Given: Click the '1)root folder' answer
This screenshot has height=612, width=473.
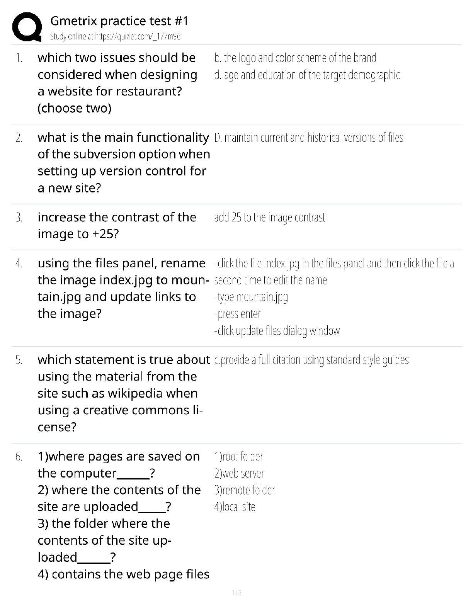Looking at the screenshot, I should click(238, 457).
